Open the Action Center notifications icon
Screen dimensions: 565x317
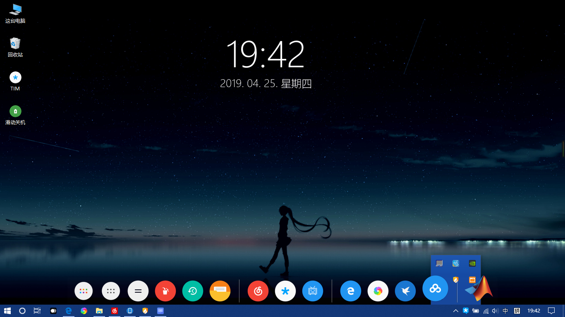click(551, 311)
